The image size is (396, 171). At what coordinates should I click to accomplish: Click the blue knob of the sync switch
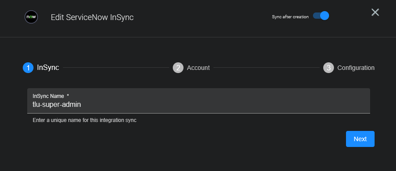pos(325,16)
